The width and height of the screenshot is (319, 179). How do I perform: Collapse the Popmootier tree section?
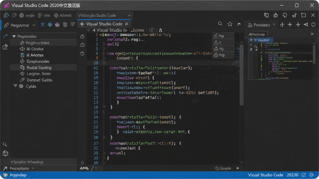click(14, 37)
